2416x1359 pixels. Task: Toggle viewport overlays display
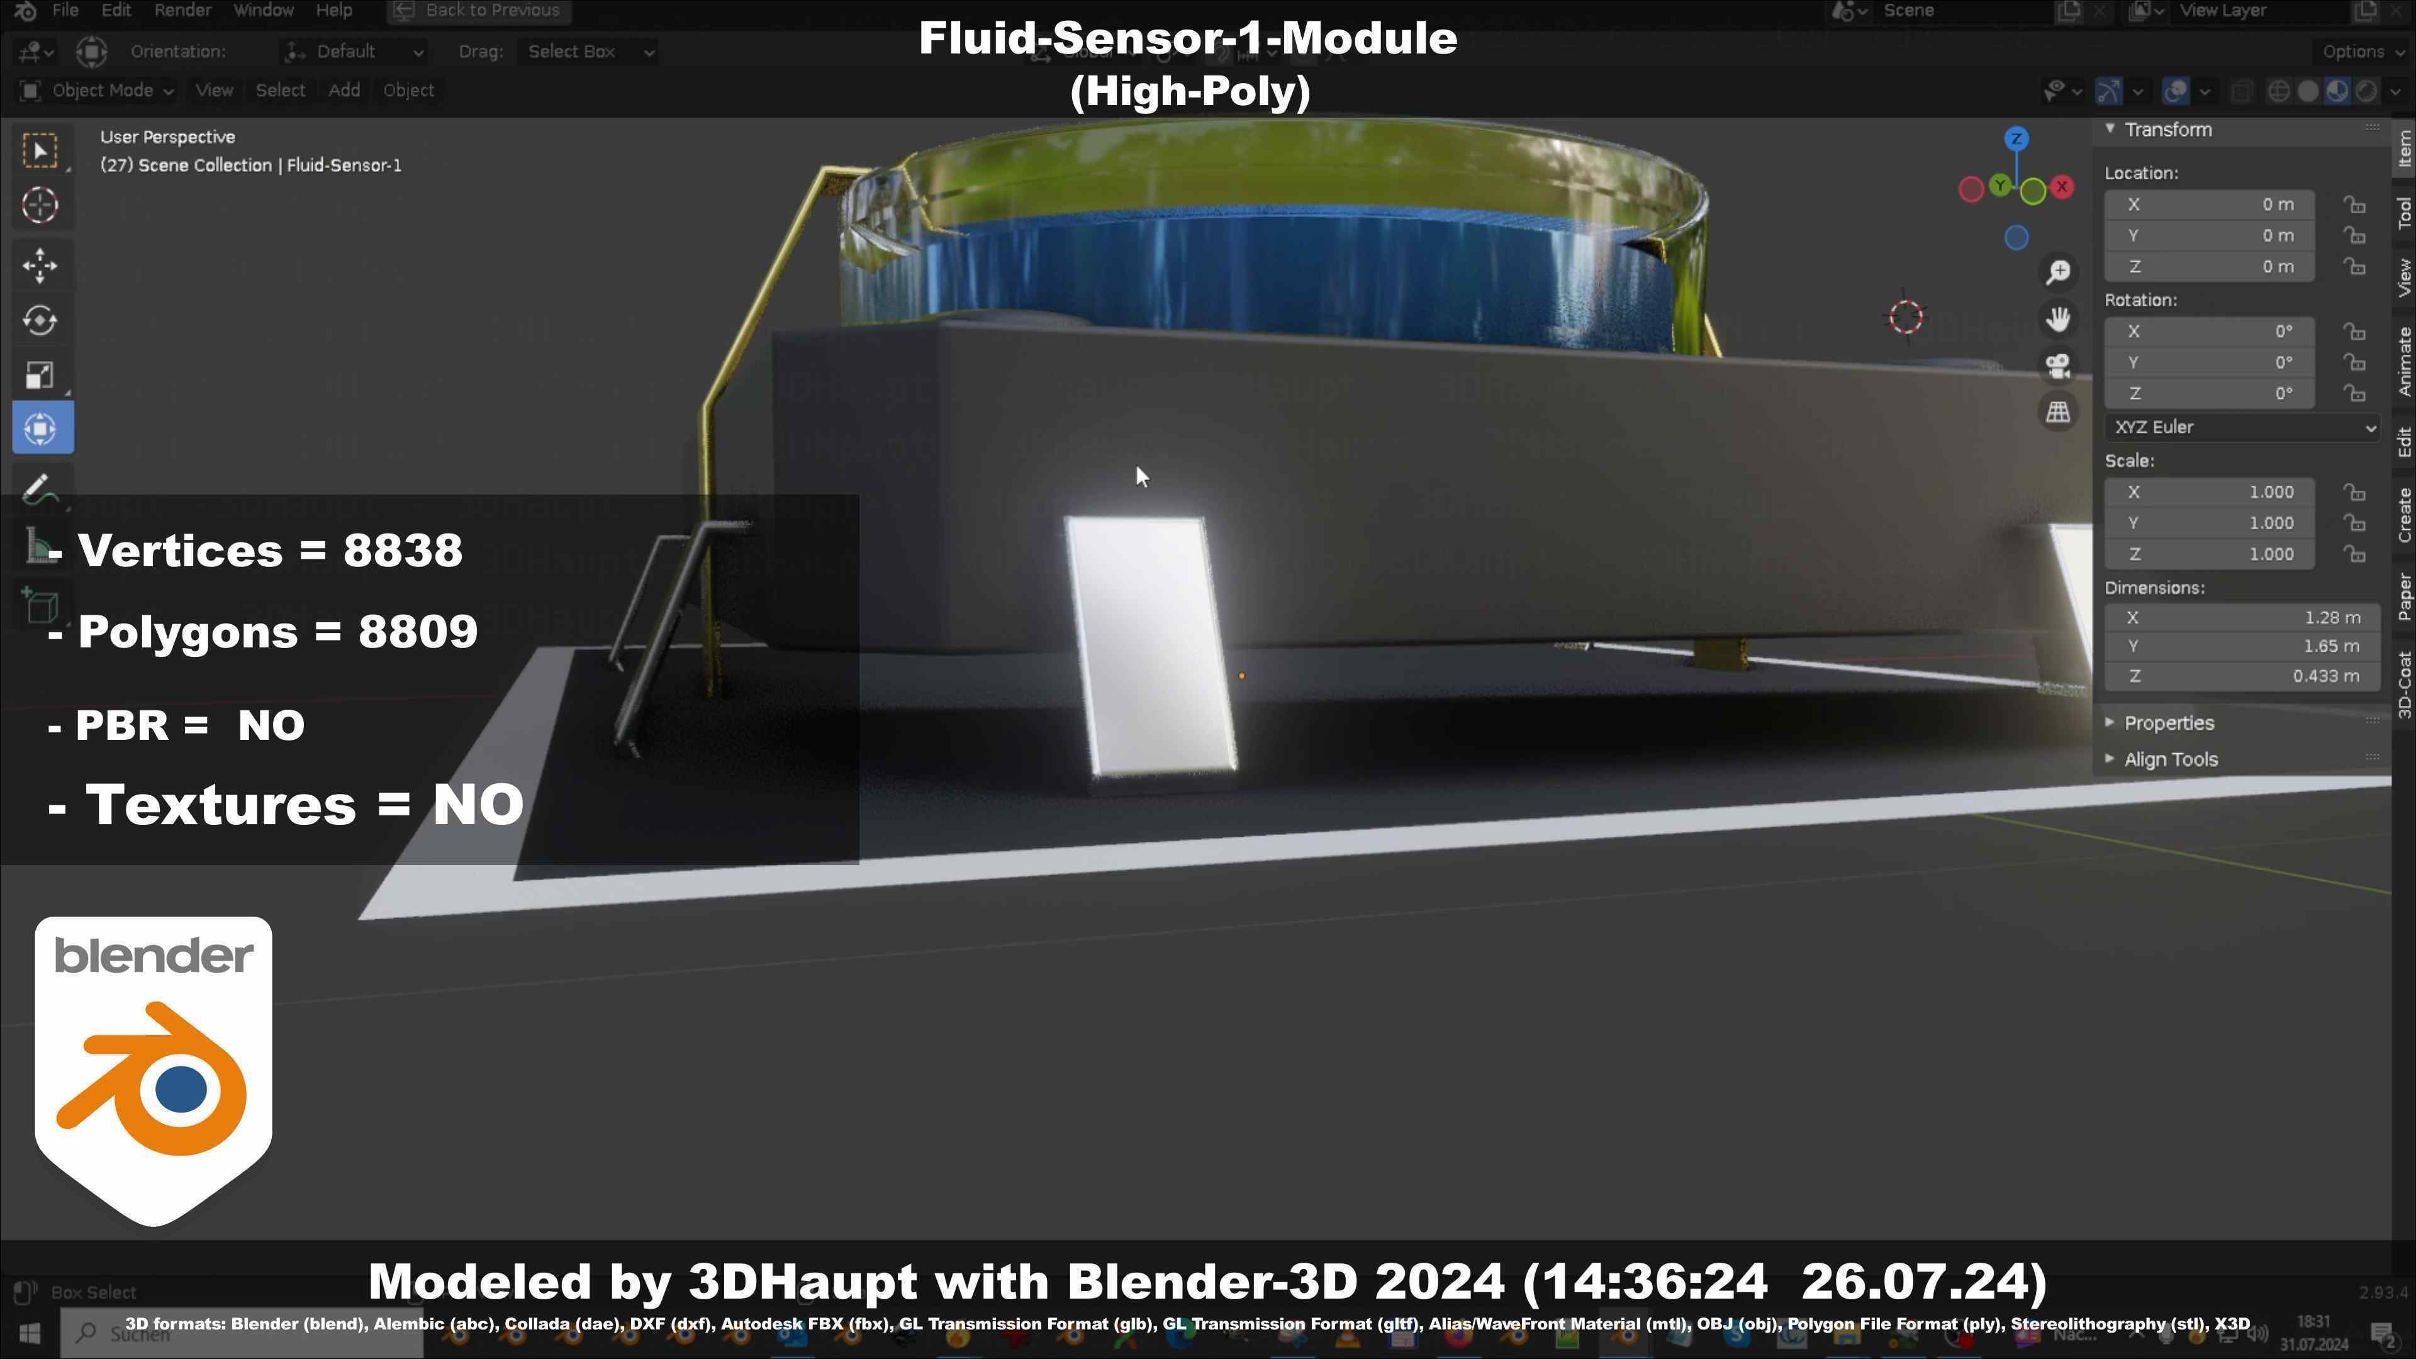point(2176,91)
